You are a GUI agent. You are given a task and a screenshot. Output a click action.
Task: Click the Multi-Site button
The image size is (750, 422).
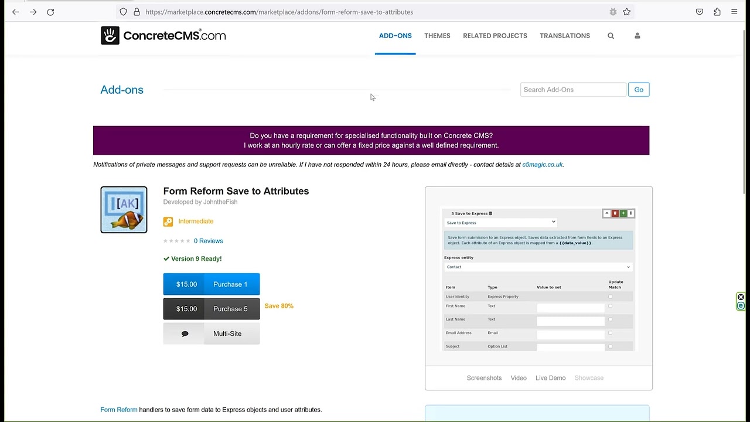click(212, 333)
